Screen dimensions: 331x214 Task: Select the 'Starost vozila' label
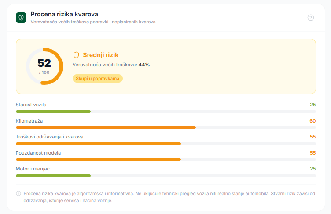tap(31, 105)
